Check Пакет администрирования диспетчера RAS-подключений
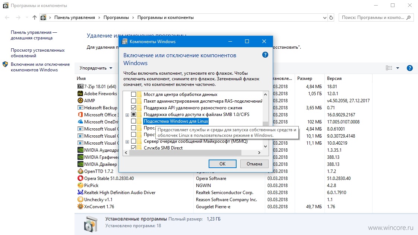 [133, 101]
